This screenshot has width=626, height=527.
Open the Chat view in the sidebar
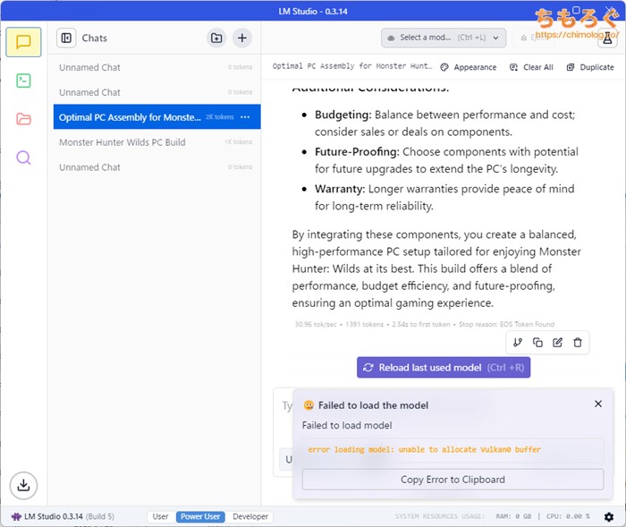23,42
